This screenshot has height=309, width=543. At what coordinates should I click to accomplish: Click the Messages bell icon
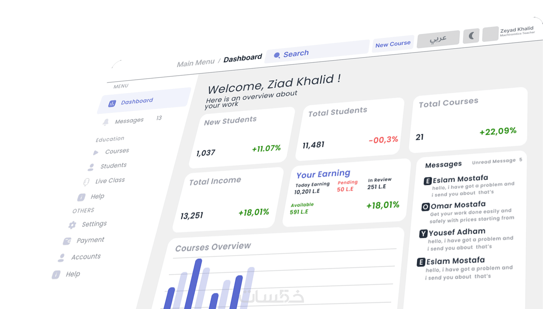(x=106, y=122)
